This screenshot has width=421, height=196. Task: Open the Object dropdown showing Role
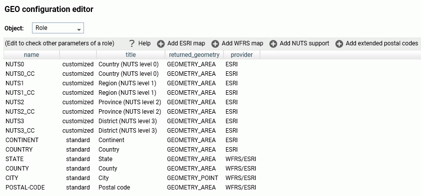point(58,28)
